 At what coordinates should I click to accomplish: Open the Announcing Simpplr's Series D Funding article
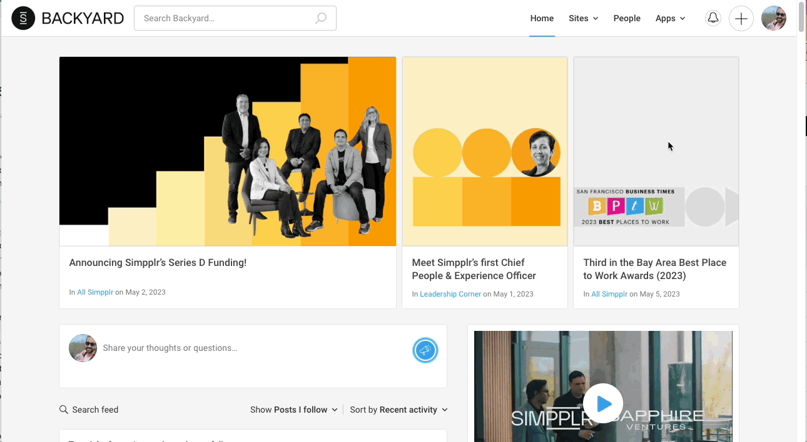158,263
